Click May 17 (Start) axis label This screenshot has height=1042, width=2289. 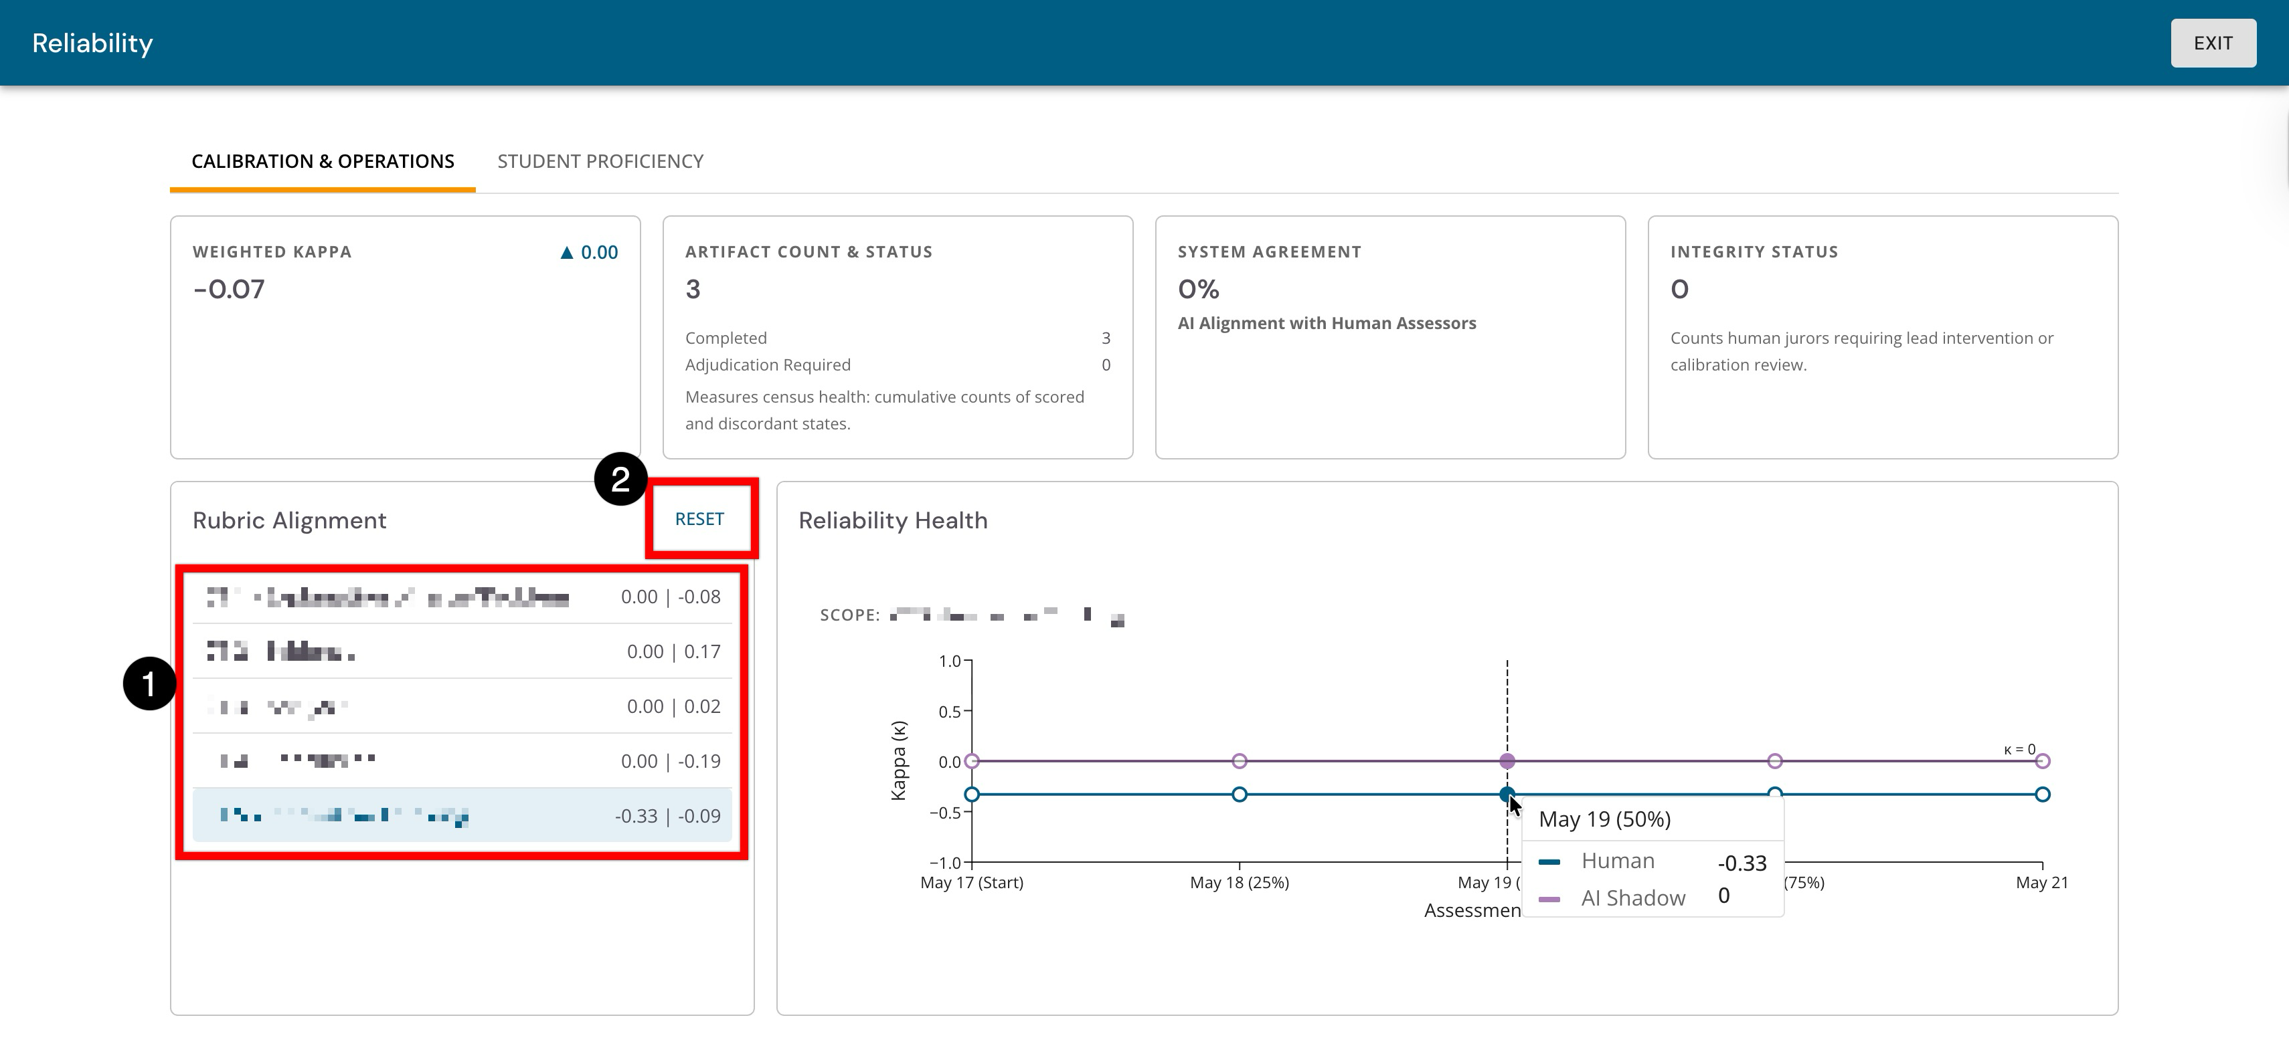pyautogui.click(x=971, y=882)
